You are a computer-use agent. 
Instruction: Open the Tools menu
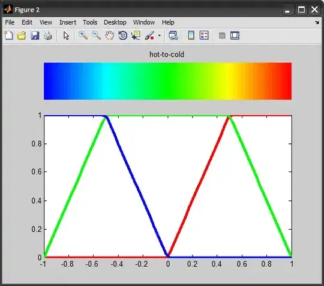point(90,22)
